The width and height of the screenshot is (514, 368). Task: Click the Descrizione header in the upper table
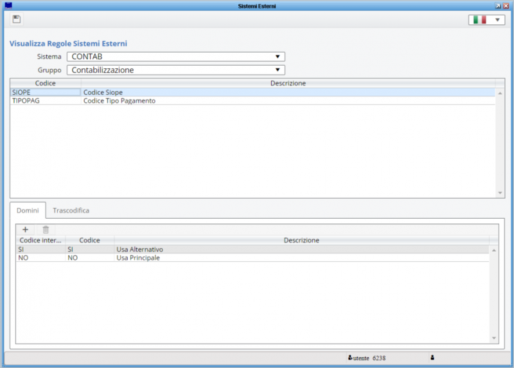[288, 83]
